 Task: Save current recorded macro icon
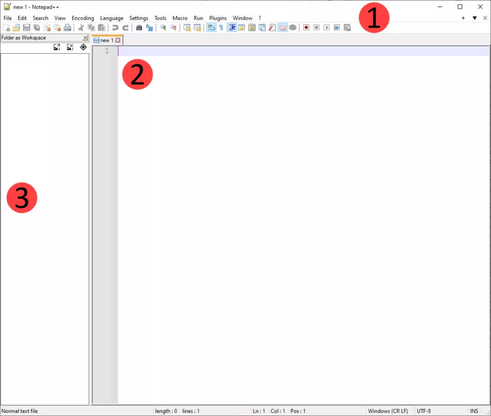coord(347,27)
